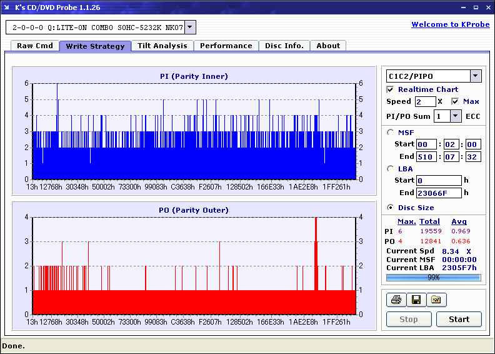495x354 pixels.
Task: Choose the LBA range option
Action: 391,168
